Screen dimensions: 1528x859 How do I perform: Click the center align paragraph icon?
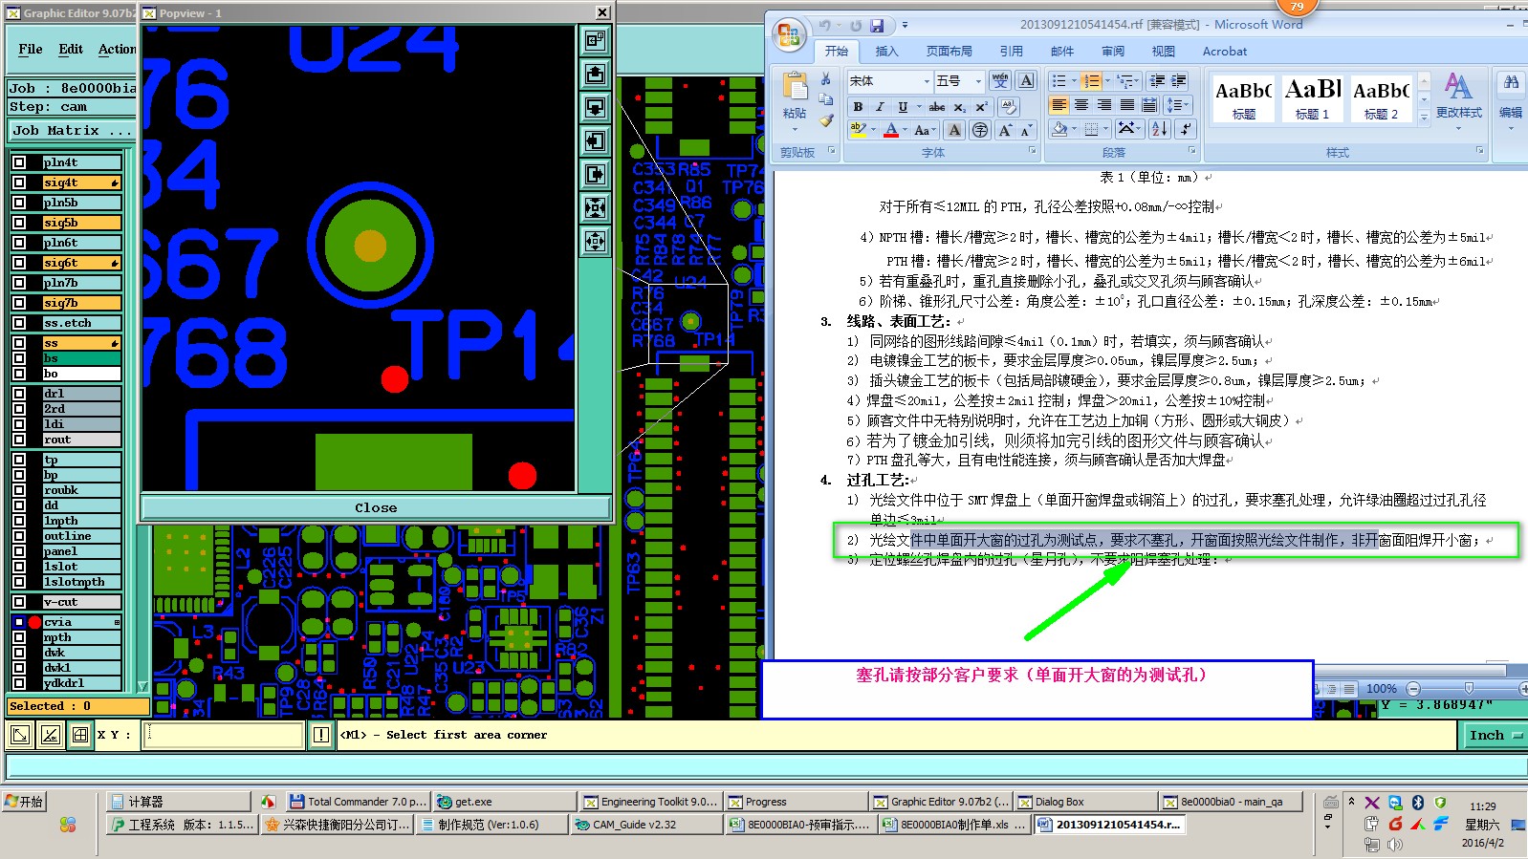point(1081,105)
